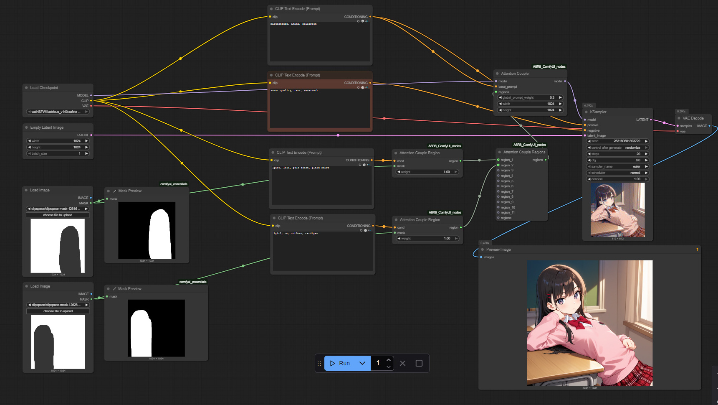
Task: Open the clipspace-mask-12616 image selector
Action: [58, 209]
